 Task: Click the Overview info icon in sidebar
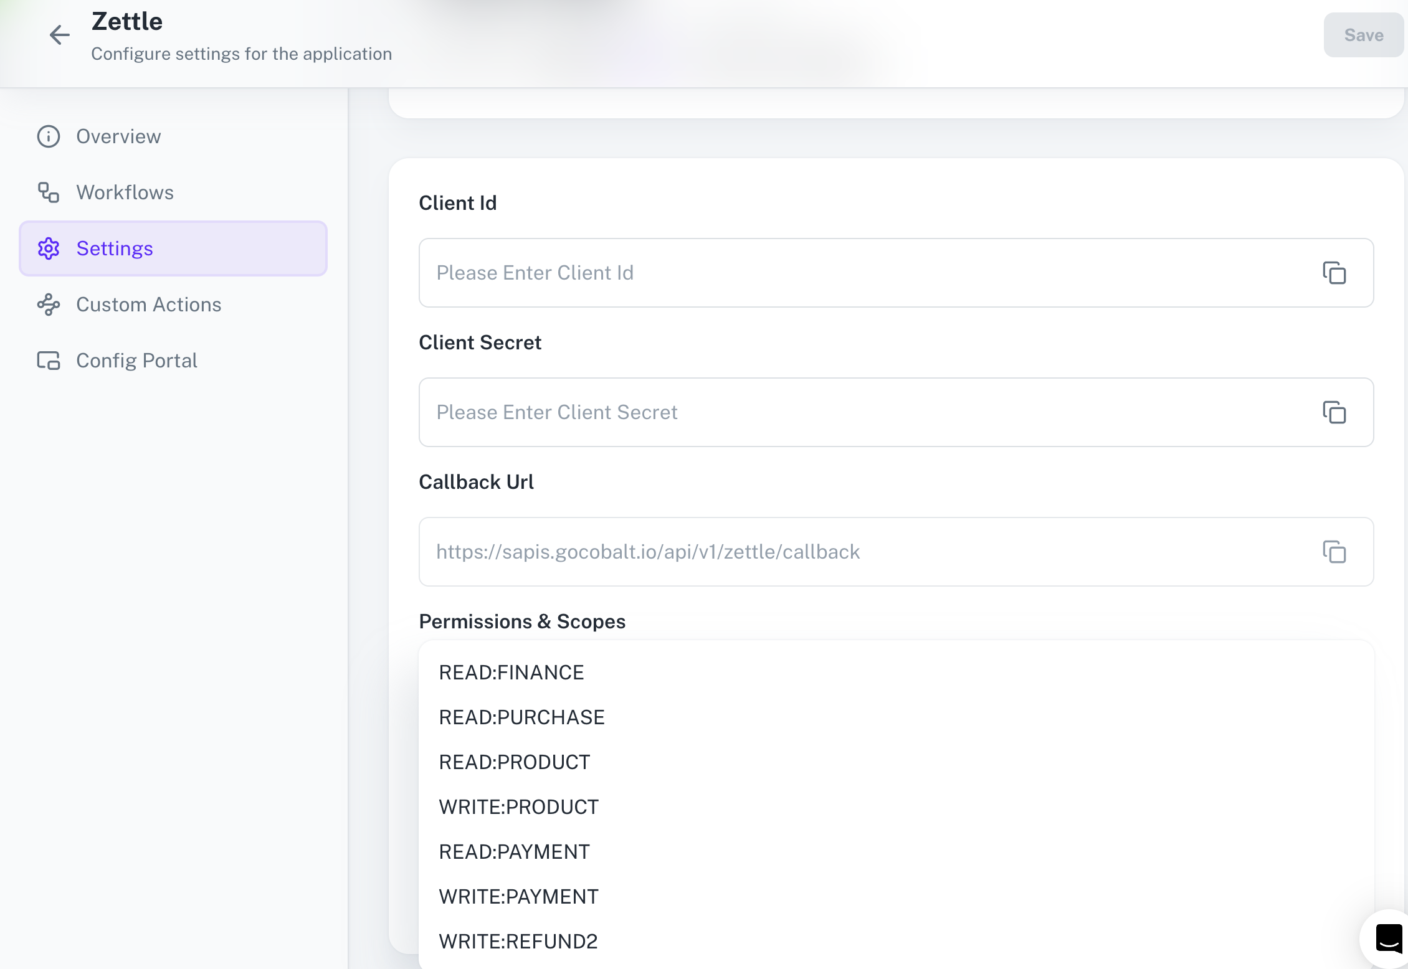(49, 136)
